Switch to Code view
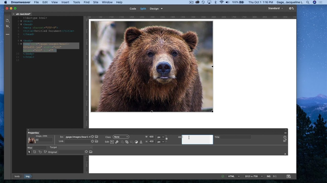Screen dimensions: 327x183 [x=133, y=9]
